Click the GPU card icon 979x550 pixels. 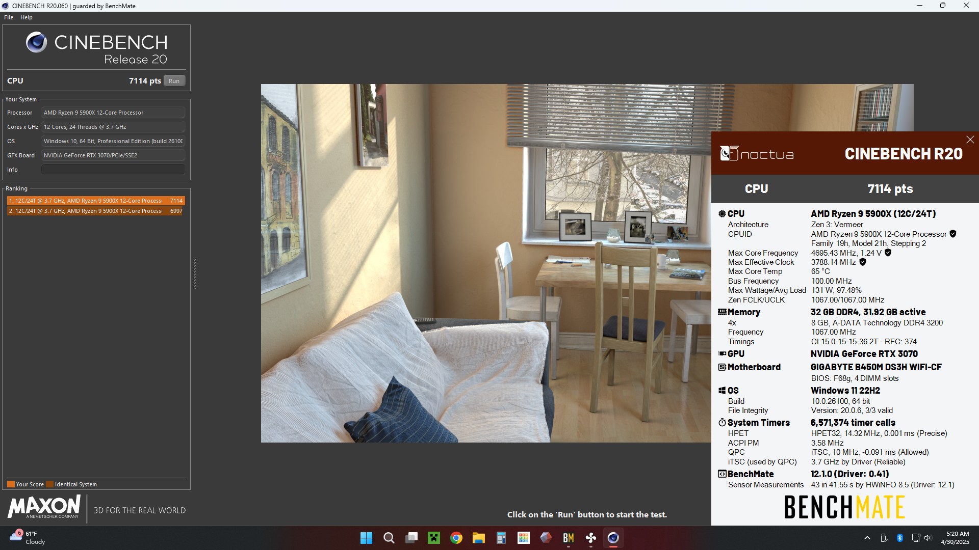pyautogui.click(x=722, y=353)
